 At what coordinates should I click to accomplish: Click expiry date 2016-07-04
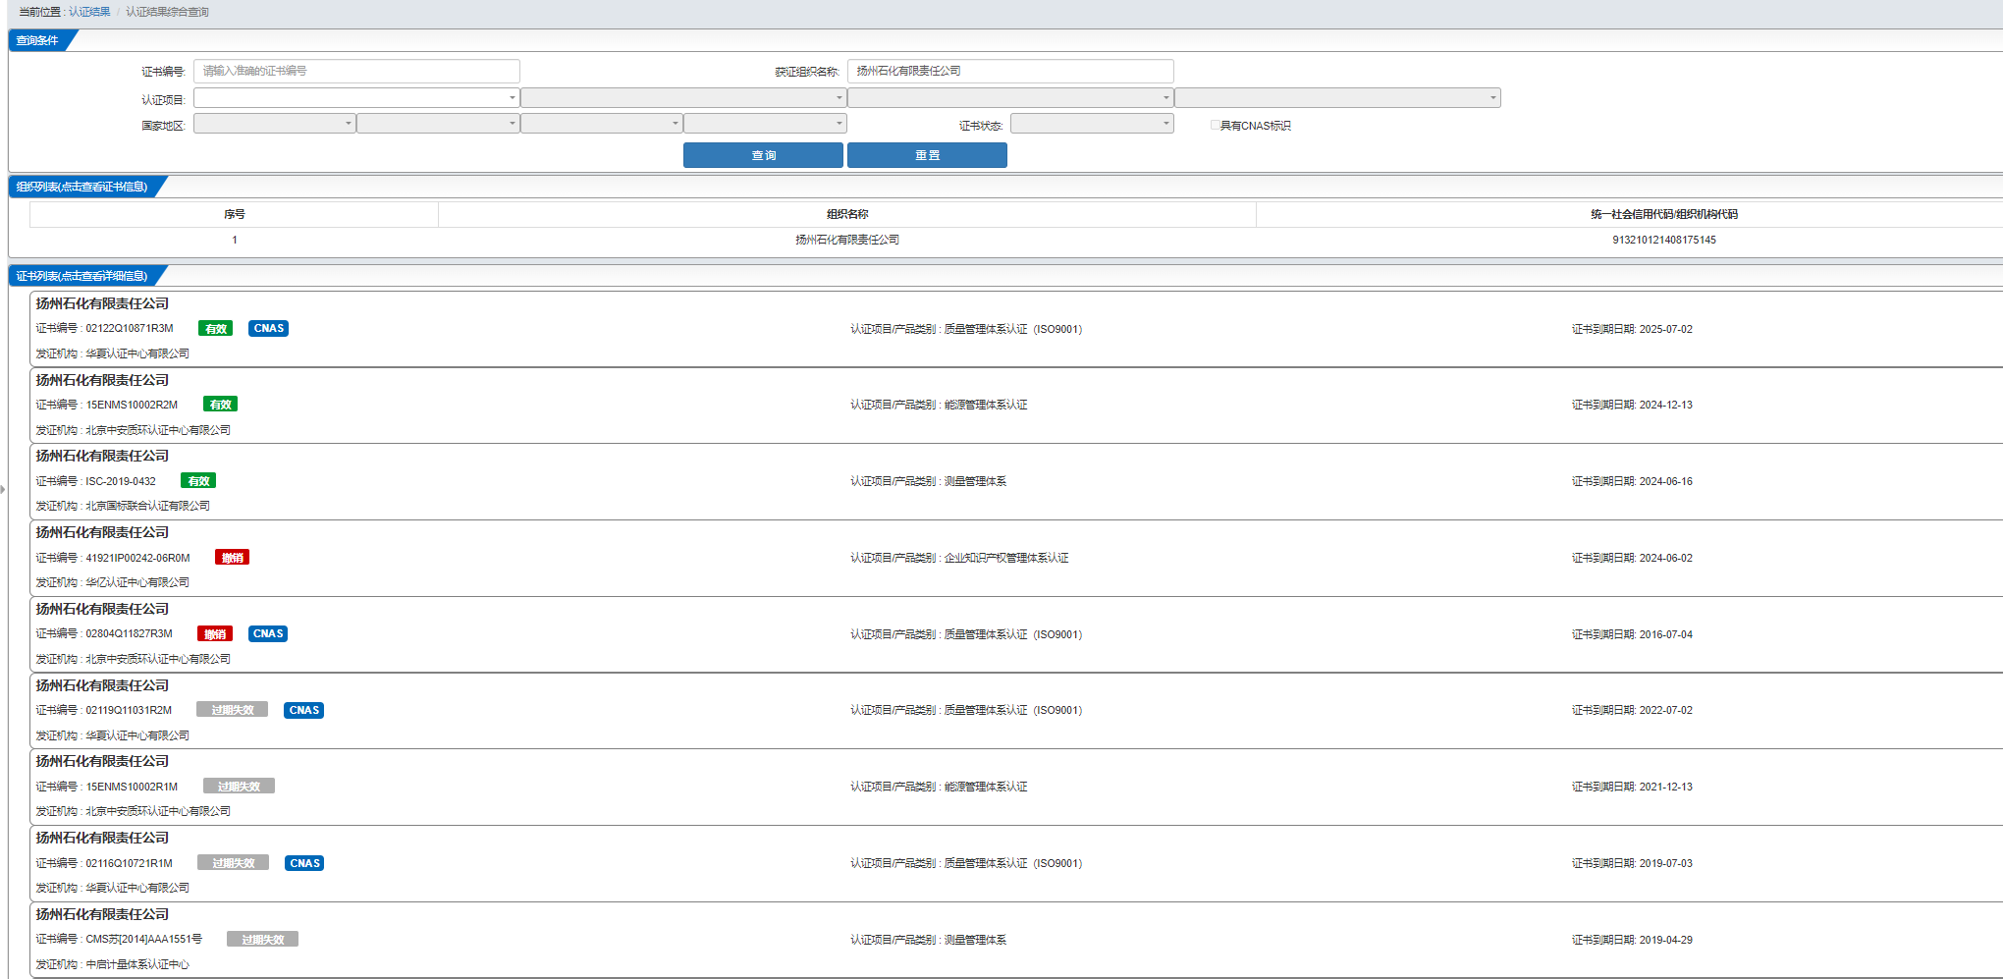pyautogui.click(x=1665, y=634)
